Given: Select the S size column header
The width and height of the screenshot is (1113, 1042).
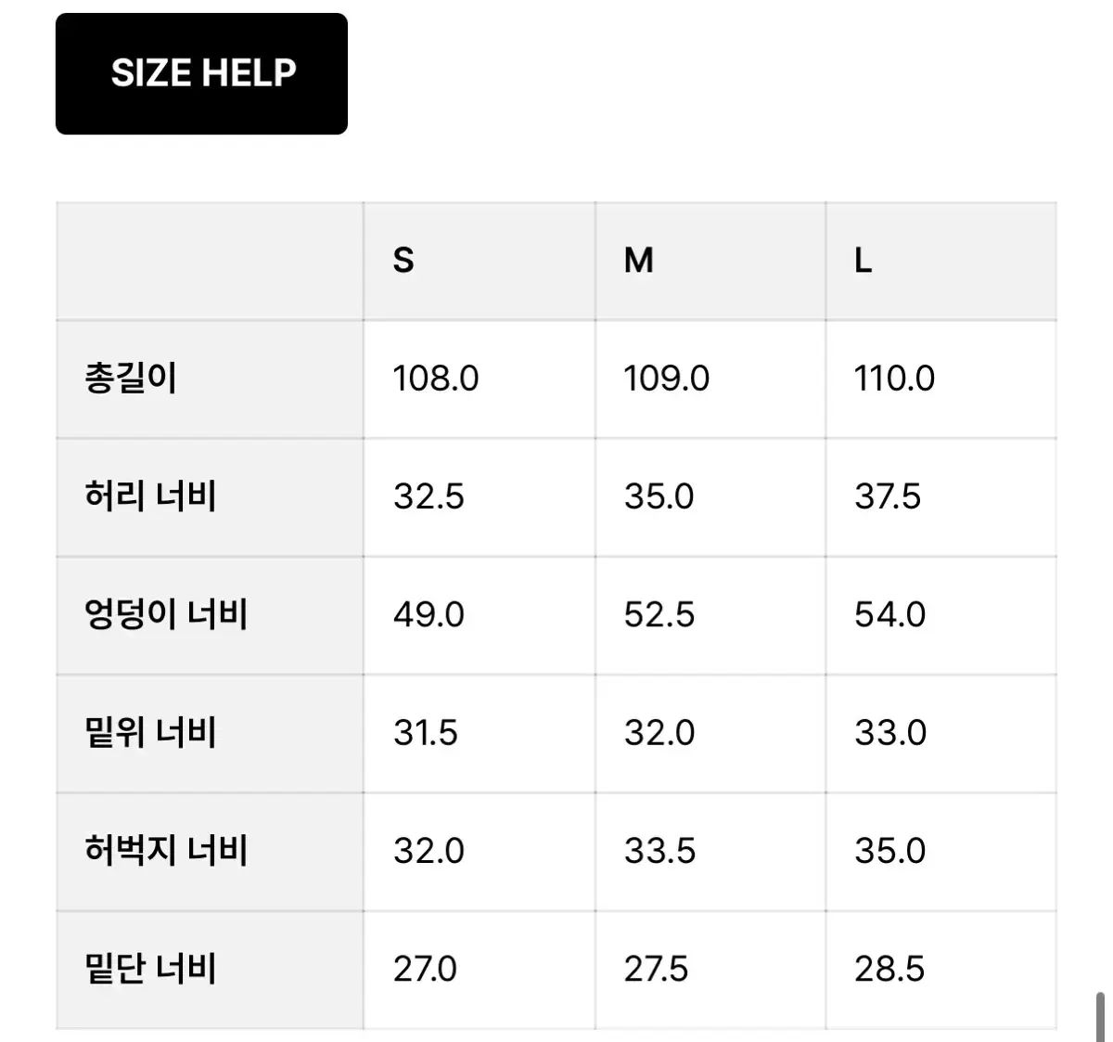Looking at the screenshot, I should [403, 261].
